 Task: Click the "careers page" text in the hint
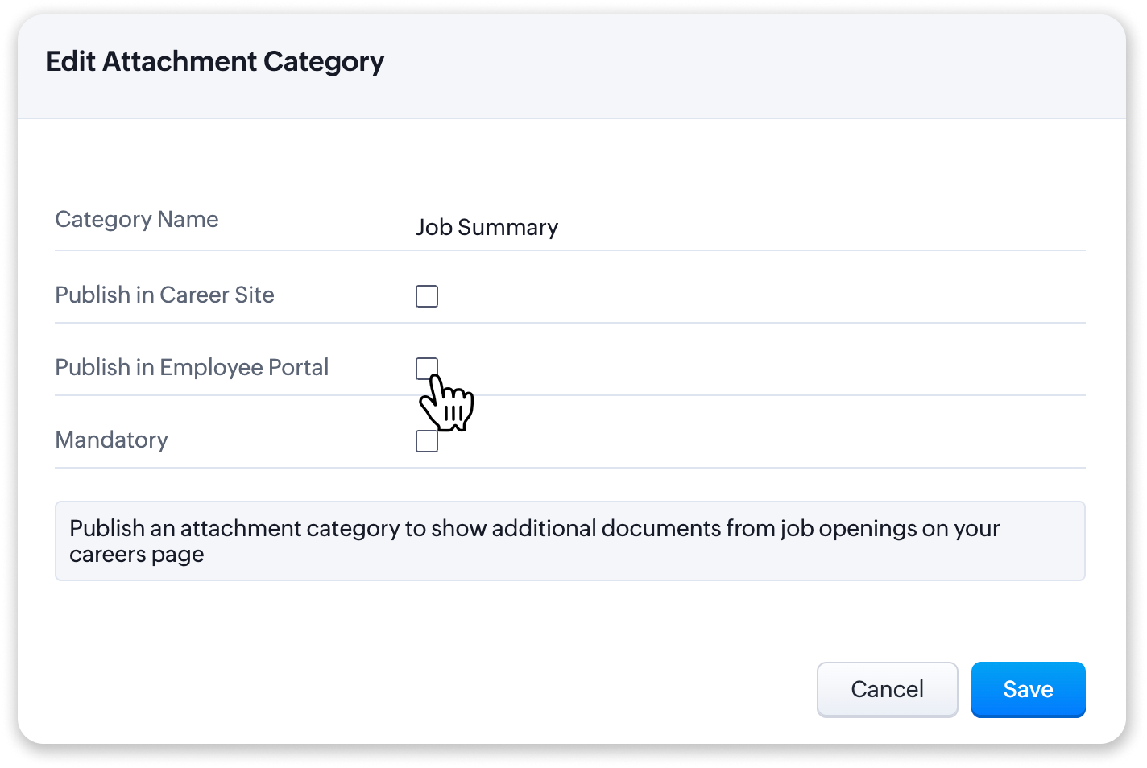pyautogui.click(x=136, y=555)
